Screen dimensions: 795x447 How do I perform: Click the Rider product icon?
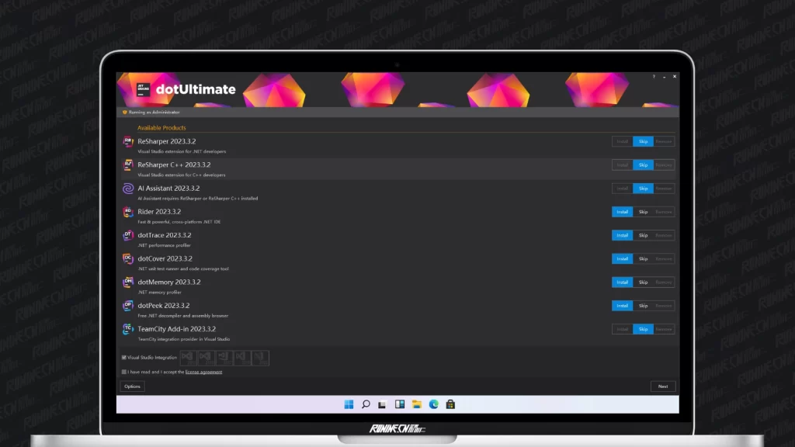[128, 212]
